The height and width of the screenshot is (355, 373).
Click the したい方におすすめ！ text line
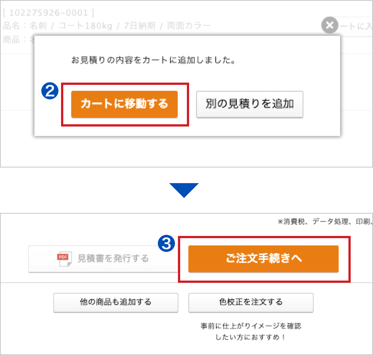point(251,338)
